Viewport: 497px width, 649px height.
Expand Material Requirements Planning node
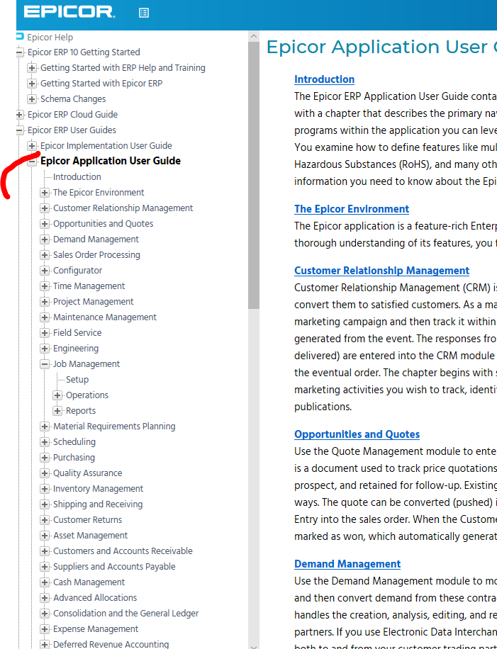click(45, 427)
